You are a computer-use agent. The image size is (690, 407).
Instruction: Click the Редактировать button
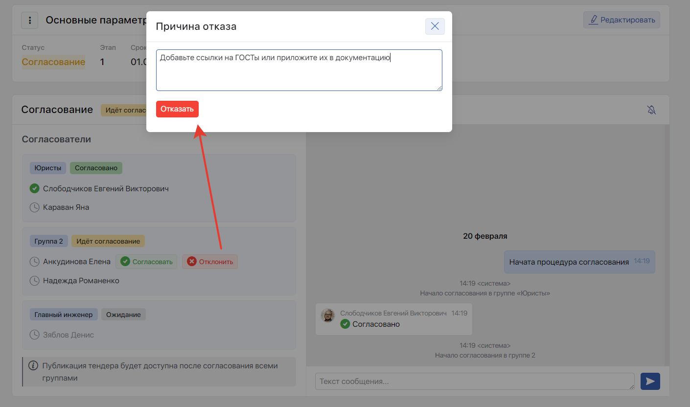(621, 20)
